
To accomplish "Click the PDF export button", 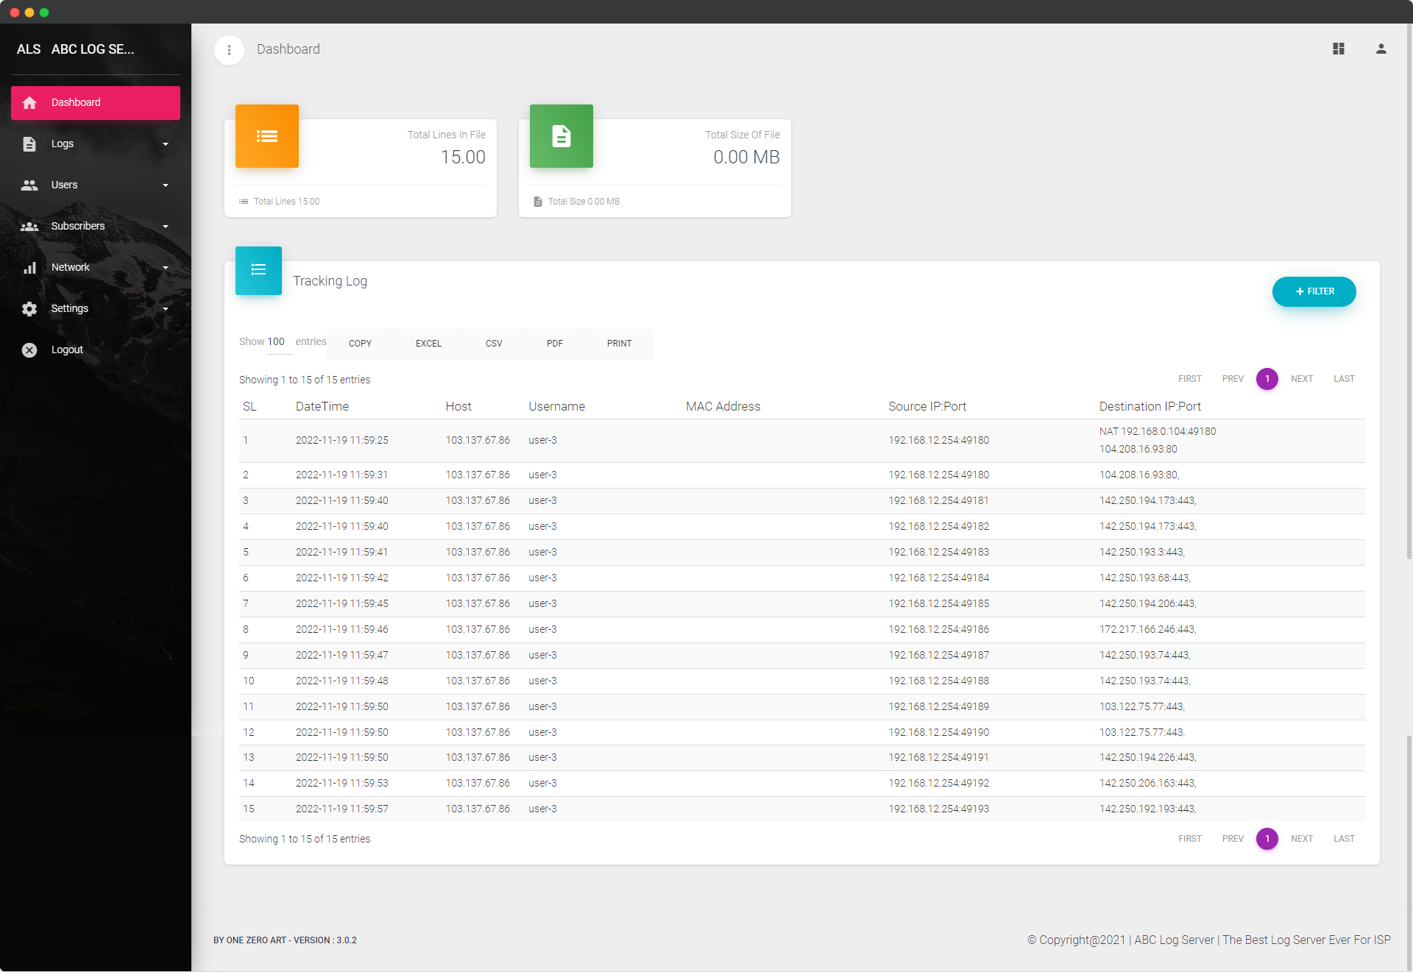I will 554,344.
